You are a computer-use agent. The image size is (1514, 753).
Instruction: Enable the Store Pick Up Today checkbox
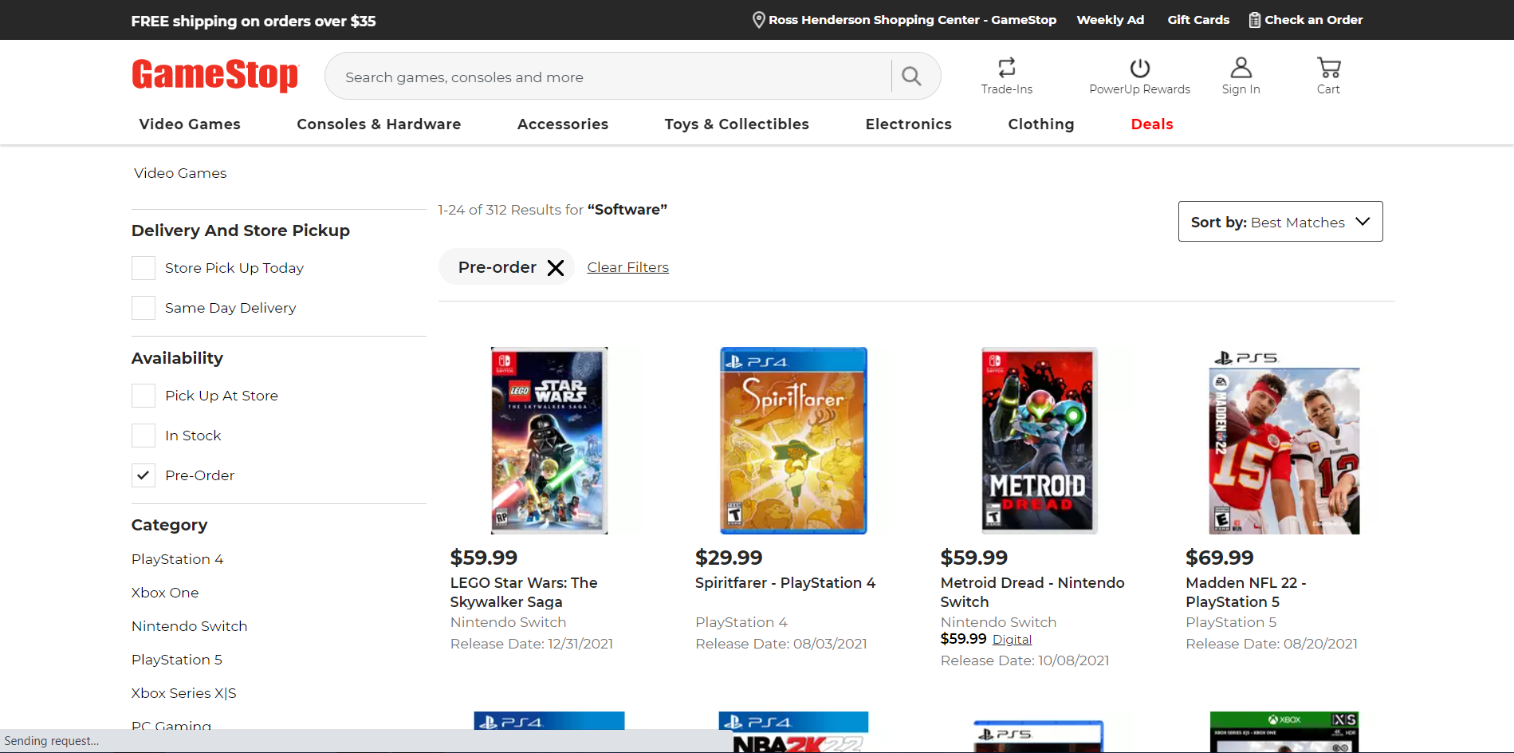[143, 268]
